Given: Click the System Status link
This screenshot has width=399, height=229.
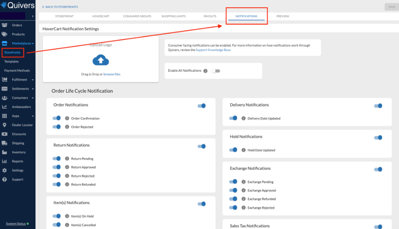Looking at the screenshot, I should click(16, 224).
